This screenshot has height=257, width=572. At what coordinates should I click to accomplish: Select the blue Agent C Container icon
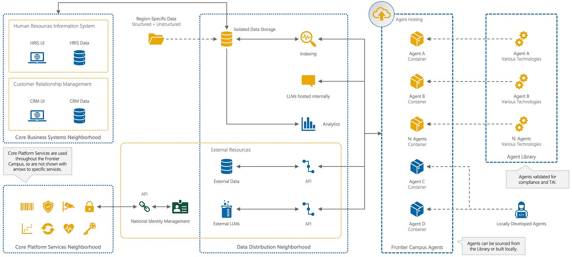417,167
